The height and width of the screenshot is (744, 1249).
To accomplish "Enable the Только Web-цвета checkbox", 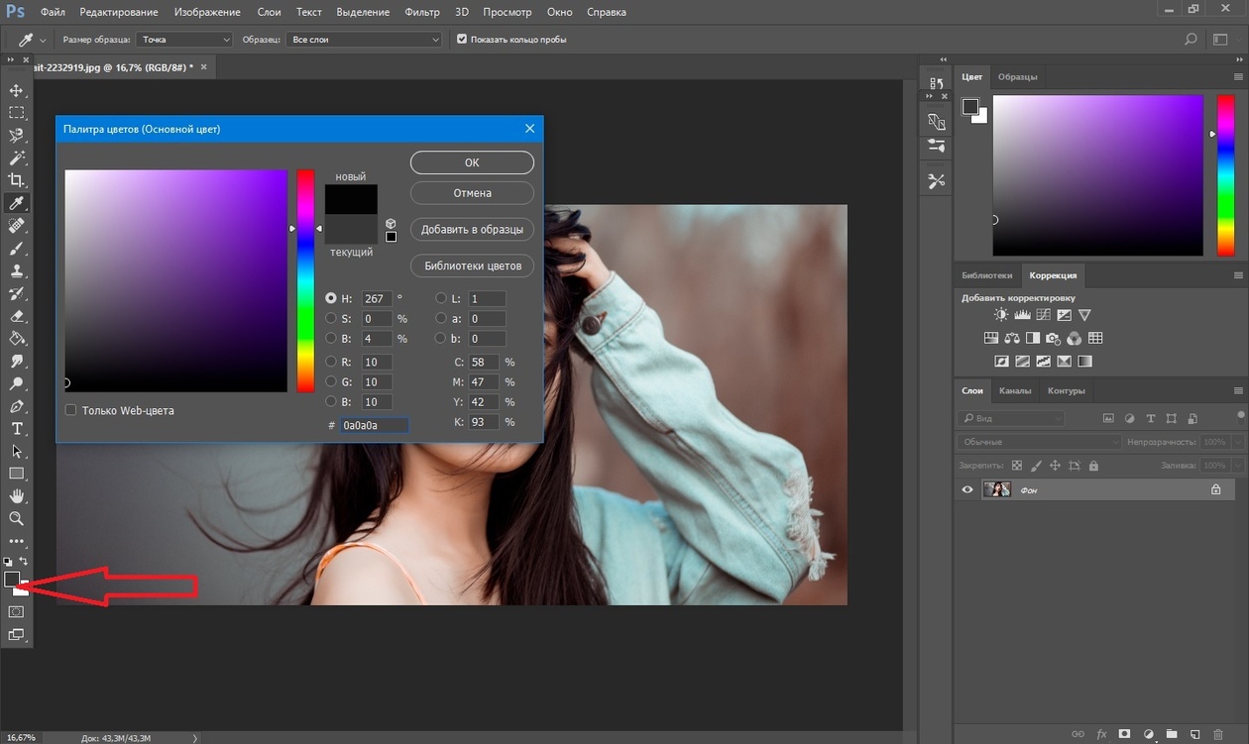I will (71, 410).
